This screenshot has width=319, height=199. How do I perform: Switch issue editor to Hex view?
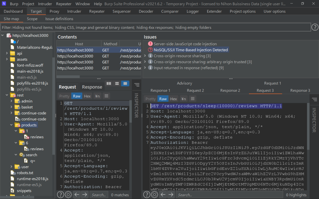click(x=174, y=99)
